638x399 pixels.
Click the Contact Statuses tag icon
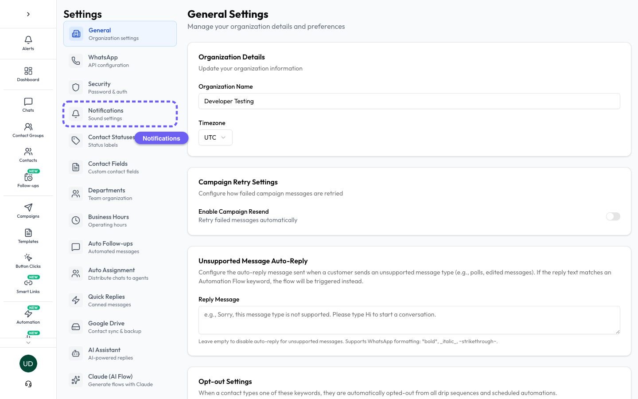(76, 141)
